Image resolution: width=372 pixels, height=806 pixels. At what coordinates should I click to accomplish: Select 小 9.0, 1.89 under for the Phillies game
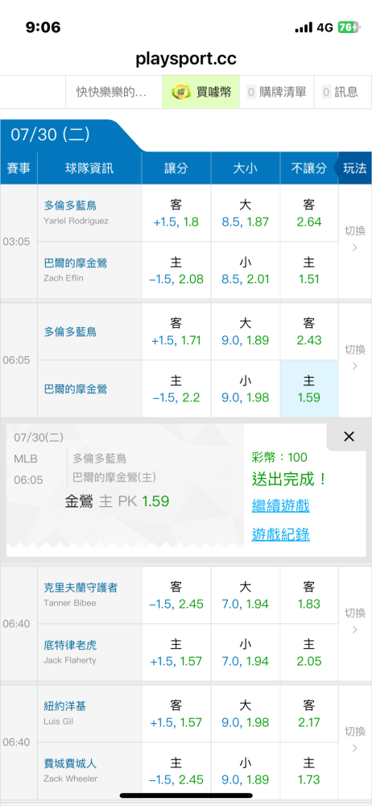[246, 771]
